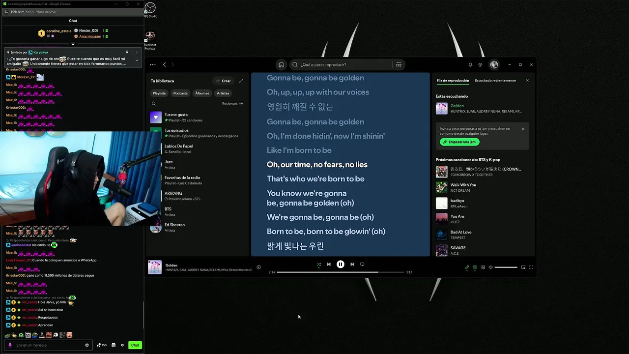
Task: Click the Crear button
Action: pyautogui.click(x=223, y=81)
